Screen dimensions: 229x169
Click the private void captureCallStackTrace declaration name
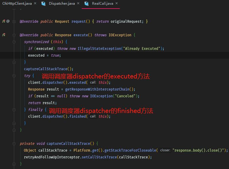68,143
